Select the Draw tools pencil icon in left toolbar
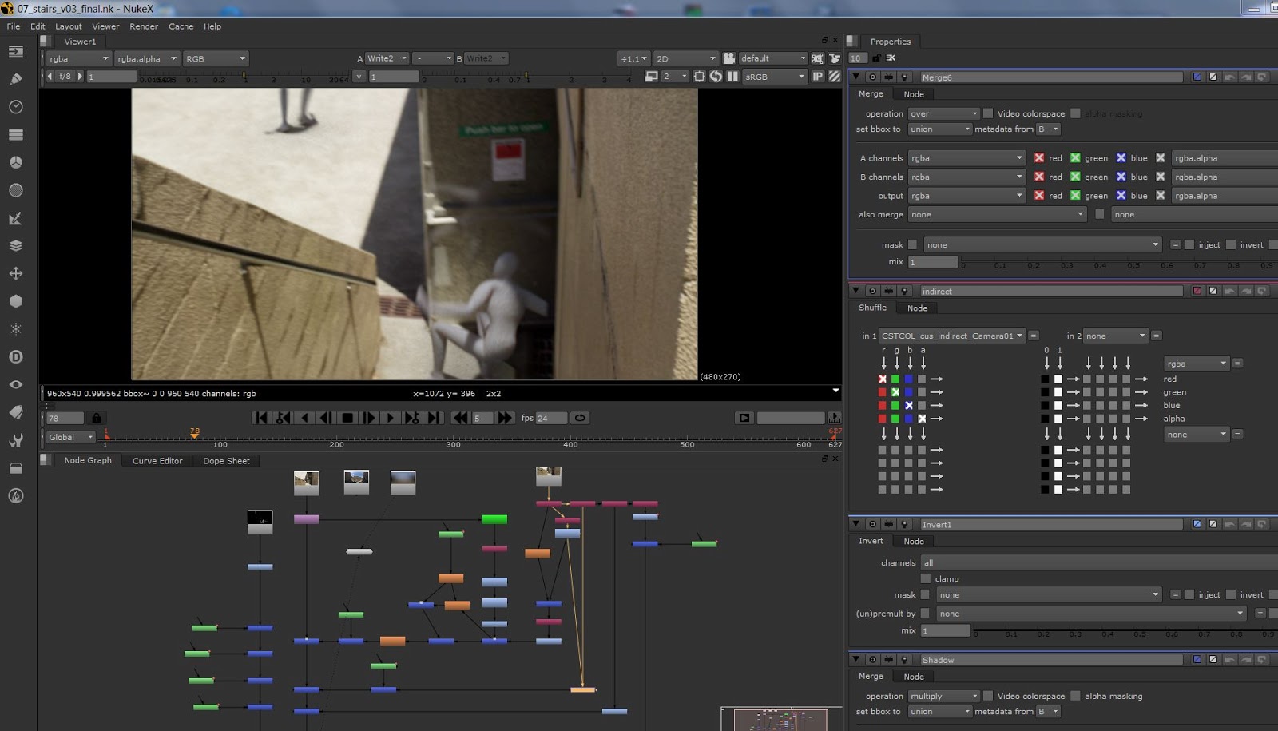This screenshot has width=1278, height=731. [x=16, y=78]
